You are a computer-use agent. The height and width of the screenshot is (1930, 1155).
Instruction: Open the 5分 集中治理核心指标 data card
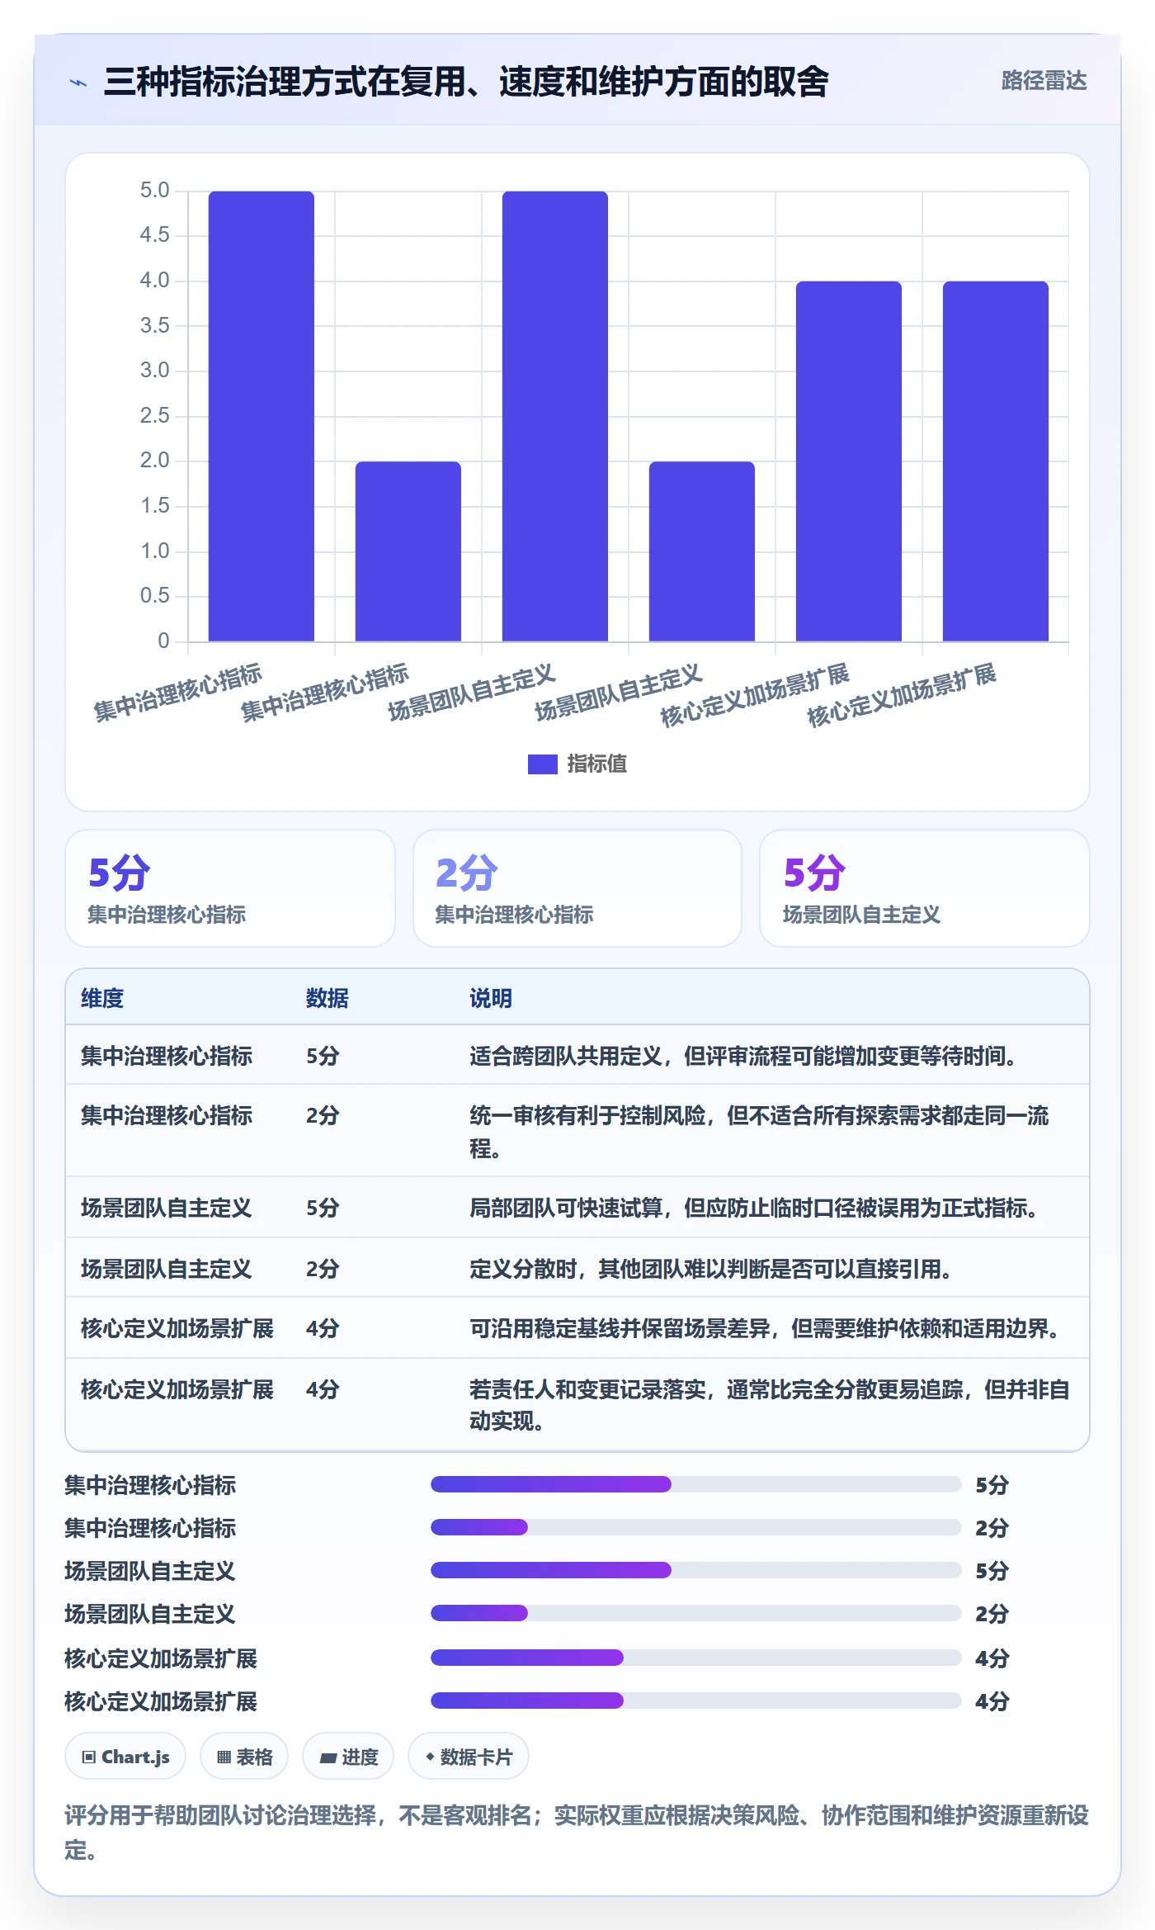point(230,888)
